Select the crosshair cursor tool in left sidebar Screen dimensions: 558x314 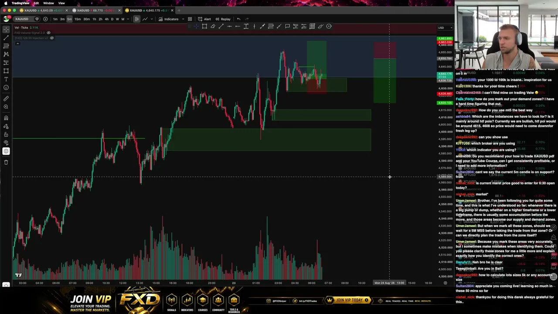click(x=6, y=29)
